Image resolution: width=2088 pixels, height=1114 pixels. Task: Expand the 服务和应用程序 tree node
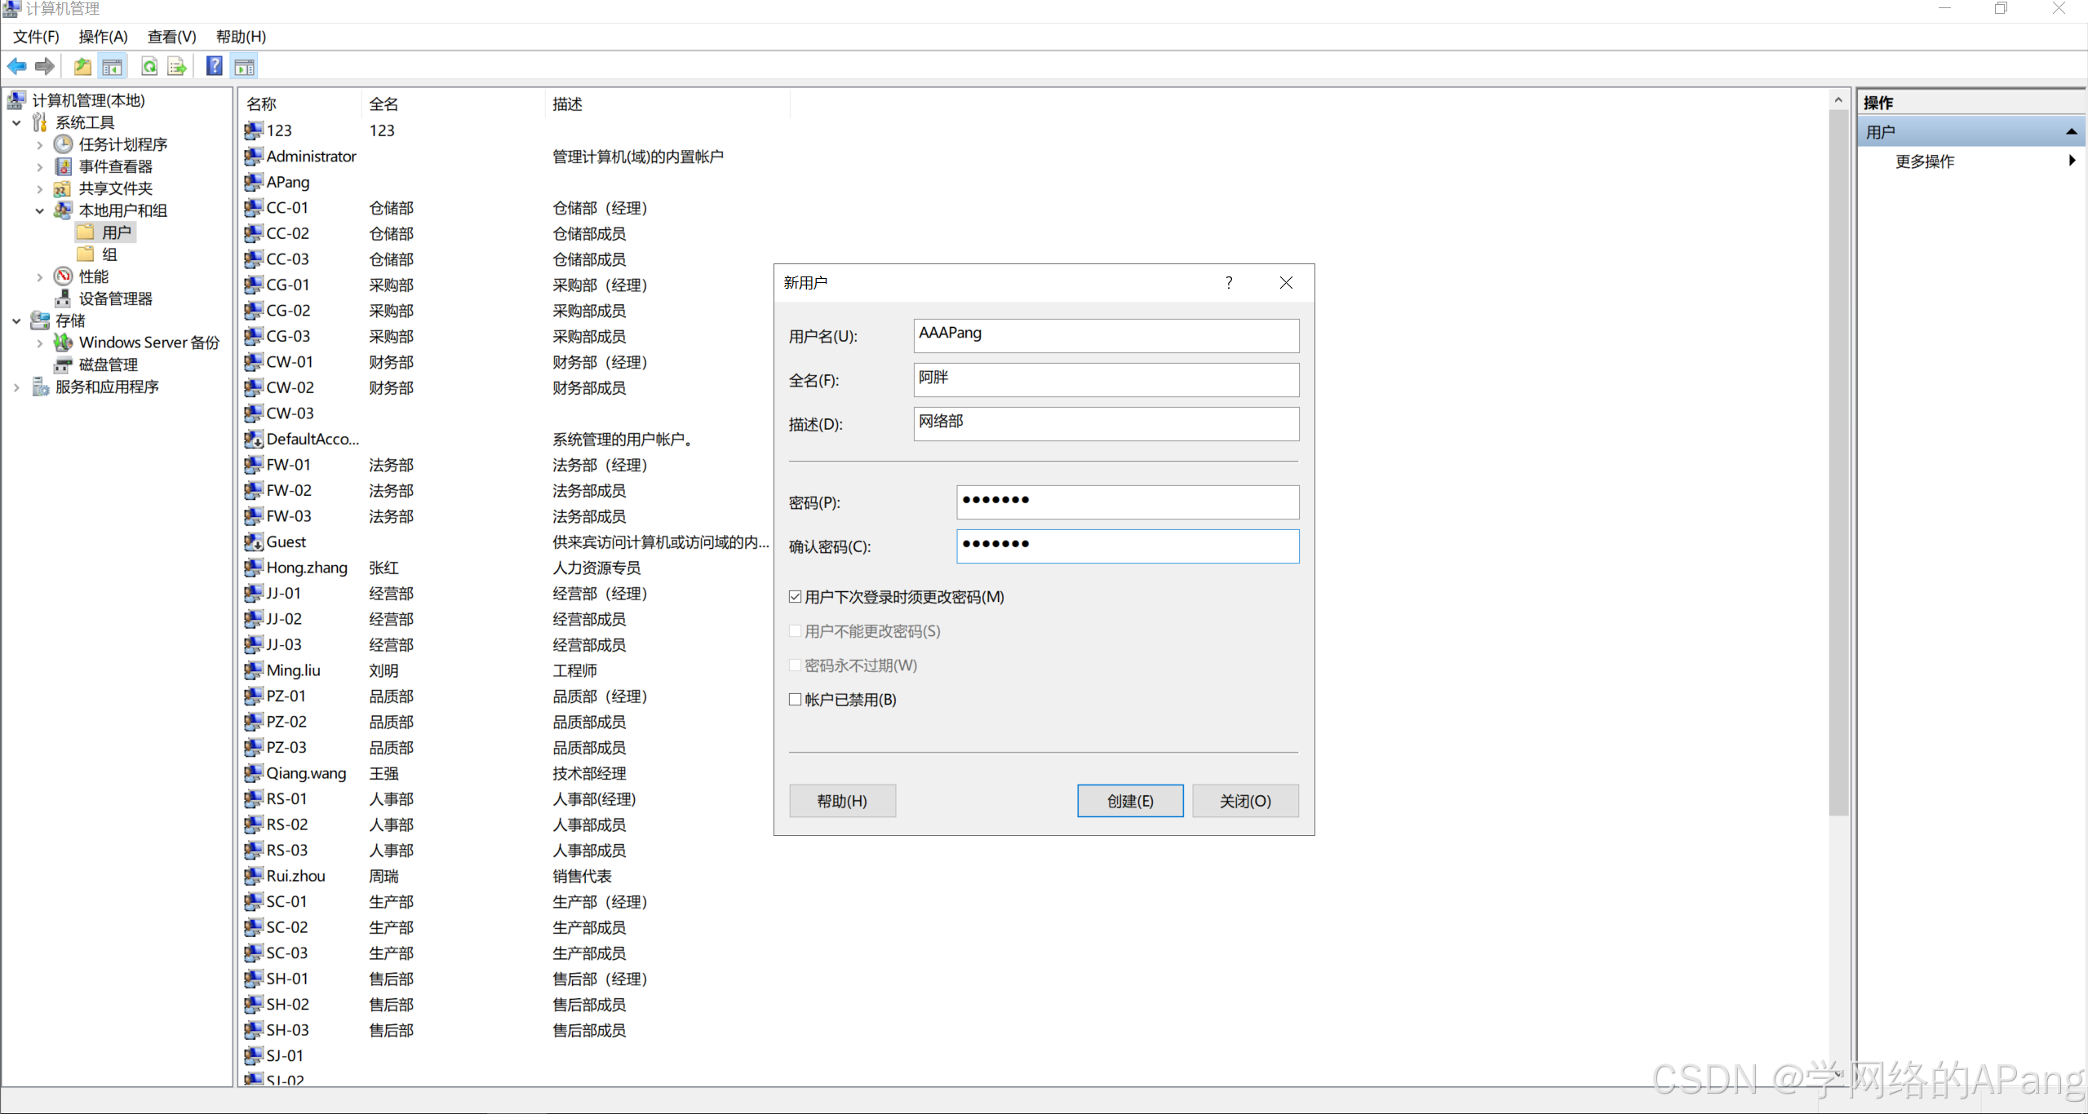[16, 387]
